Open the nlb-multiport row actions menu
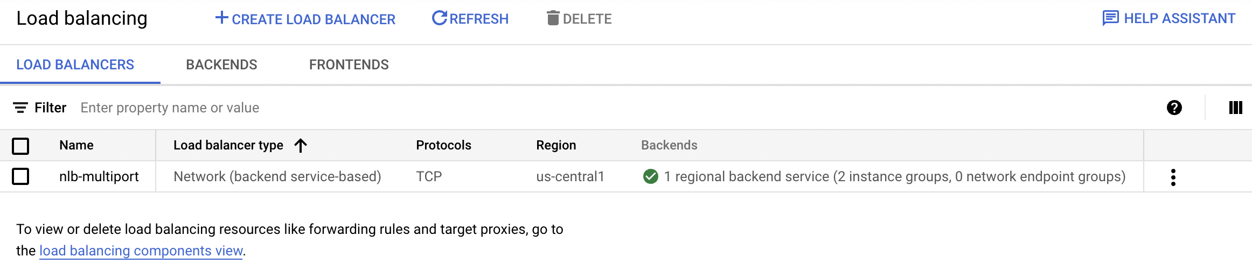The width and height of the screenshot is (1252, 271). 1173,177
